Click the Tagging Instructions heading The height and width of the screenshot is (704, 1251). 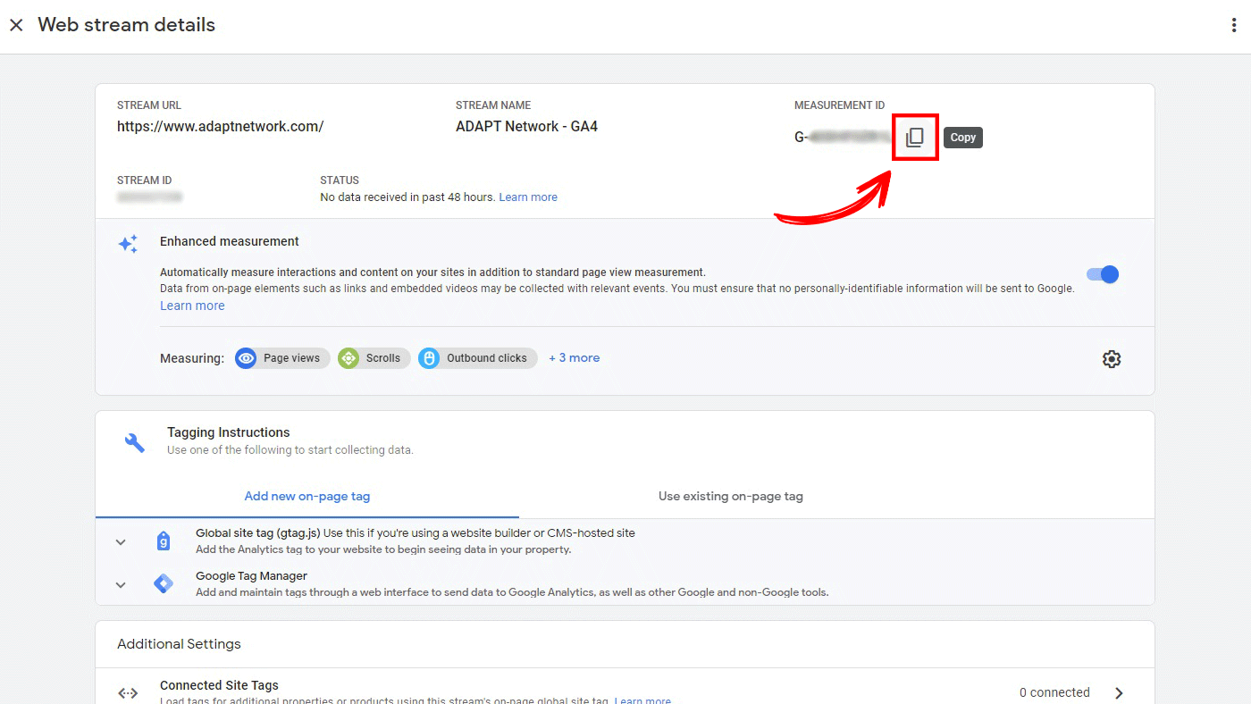pos(229,432)
